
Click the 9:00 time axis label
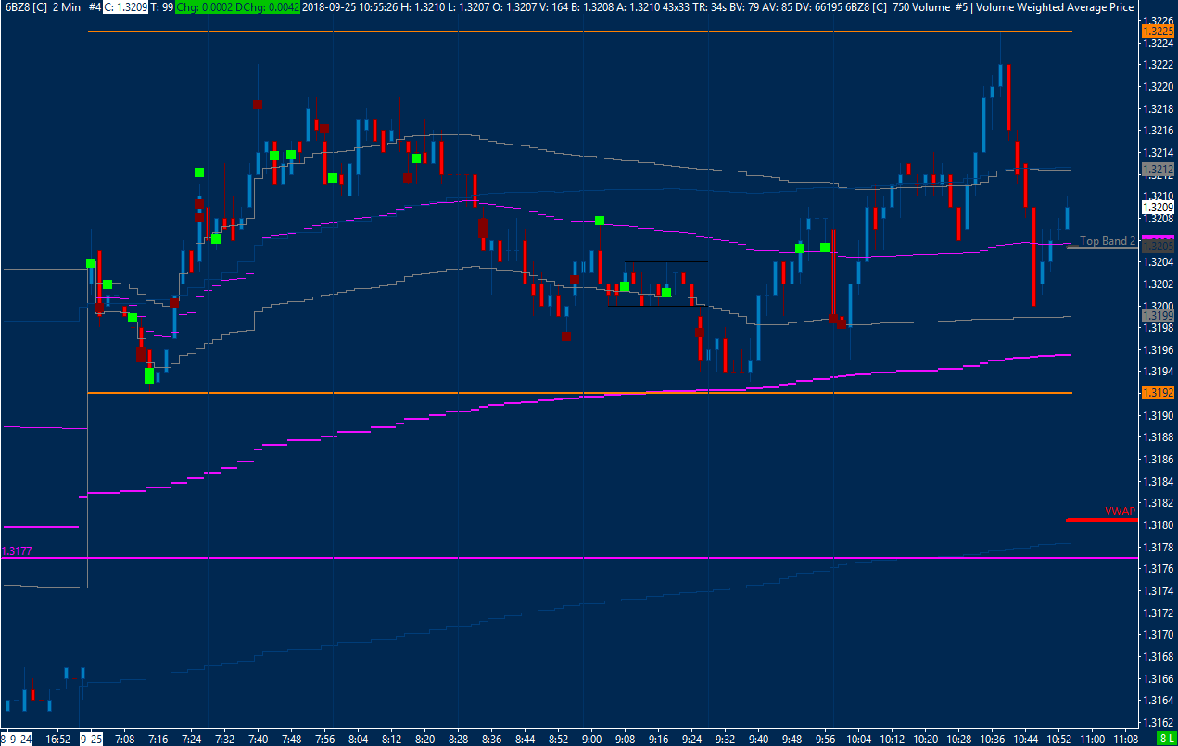[x=591, y=740]
